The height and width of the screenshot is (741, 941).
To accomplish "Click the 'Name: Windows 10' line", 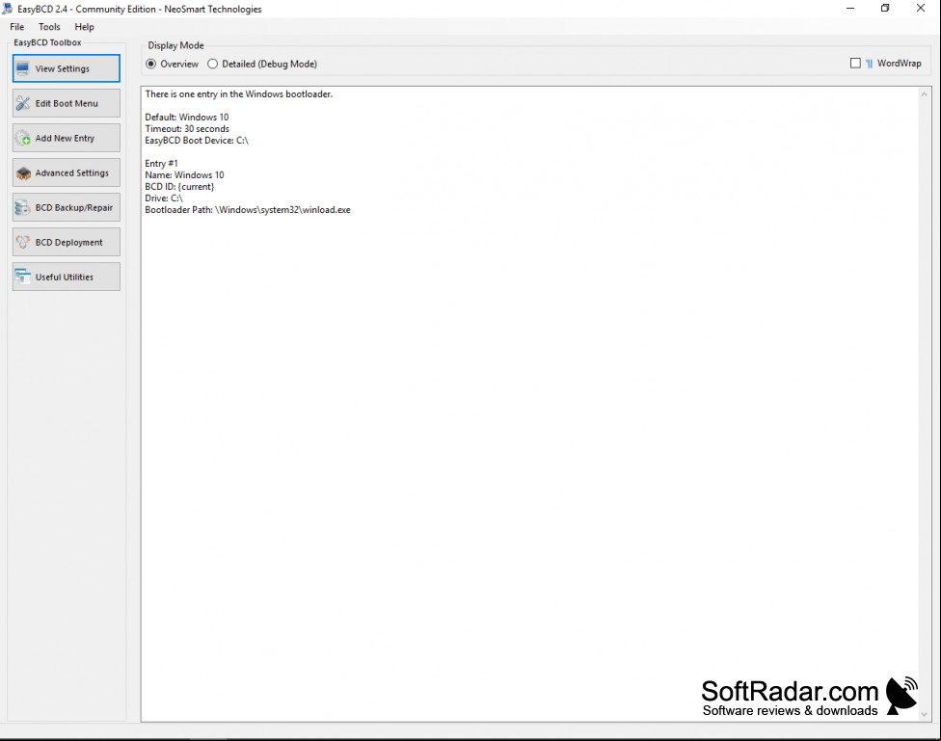I will 184,175.
